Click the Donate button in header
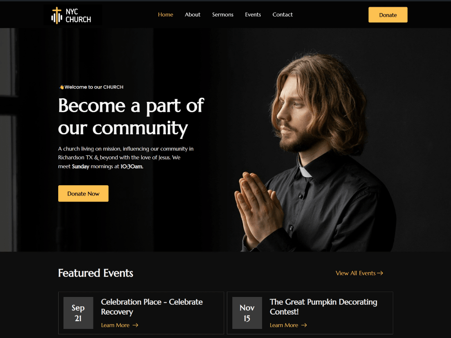This screenshot has height=338, width=451. coord(388,15)
